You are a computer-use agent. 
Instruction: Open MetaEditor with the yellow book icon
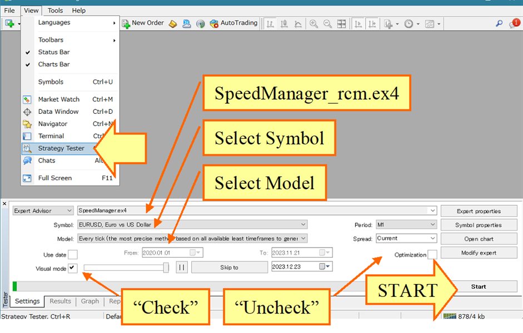pyautogui.click(x=173, y=24)
